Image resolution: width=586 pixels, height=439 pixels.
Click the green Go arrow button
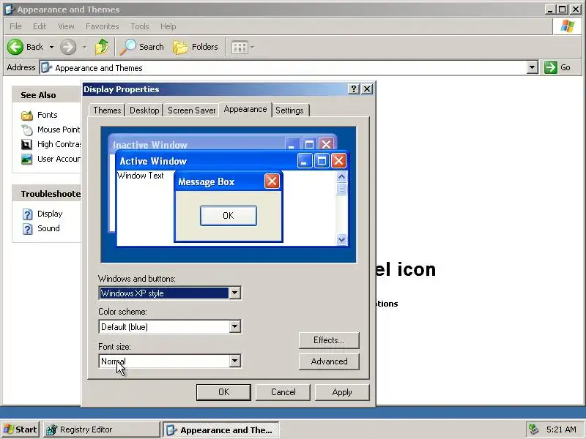pyautogui.click(x=551, y=67)
